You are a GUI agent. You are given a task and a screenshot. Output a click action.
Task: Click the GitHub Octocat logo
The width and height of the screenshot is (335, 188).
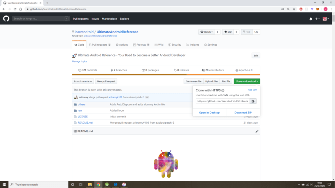coord(6,19)
